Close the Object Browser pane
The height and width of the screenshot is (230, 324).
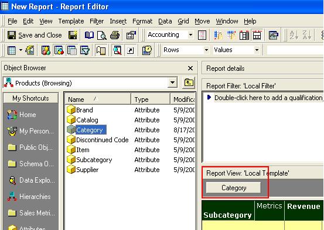coord(190,68)
